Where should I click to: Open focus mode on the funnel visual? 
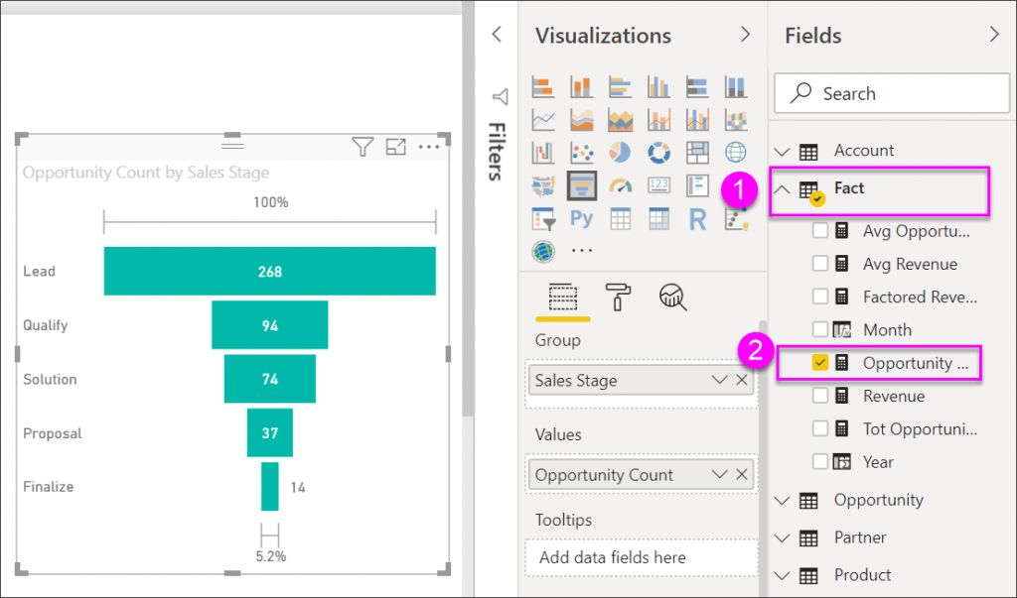pyautogui.click(x=395, y=147)
